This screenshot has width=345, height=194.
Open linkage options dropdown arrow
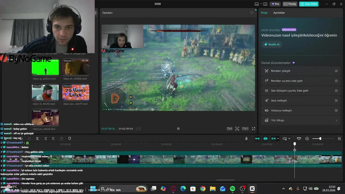(278, 138)
